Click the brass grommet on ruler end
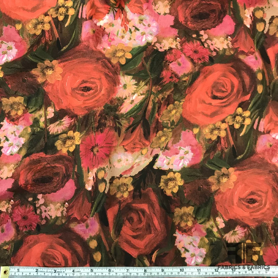The height and width of the screenshot is (278, 278). [x=6, y=272]
